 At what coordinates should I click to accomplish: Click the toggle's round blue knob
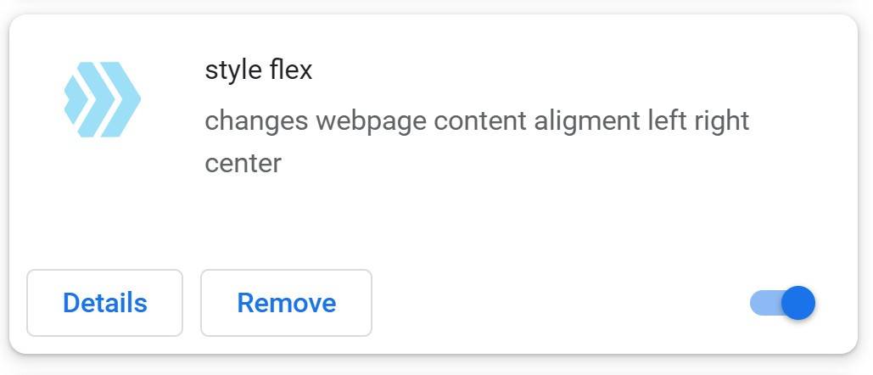[x=797, y=303]
